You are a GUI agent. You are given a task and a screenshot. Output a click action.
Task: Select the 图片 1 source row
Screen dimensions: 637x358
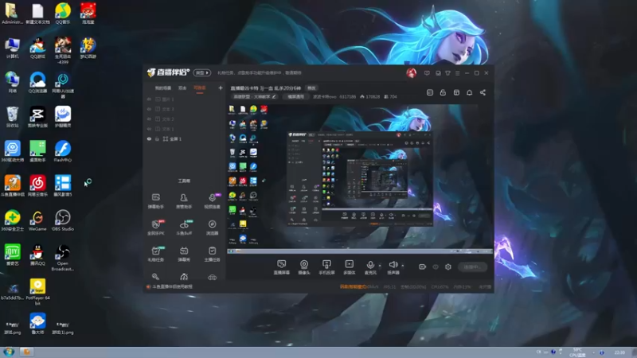[x=184, y=99]
